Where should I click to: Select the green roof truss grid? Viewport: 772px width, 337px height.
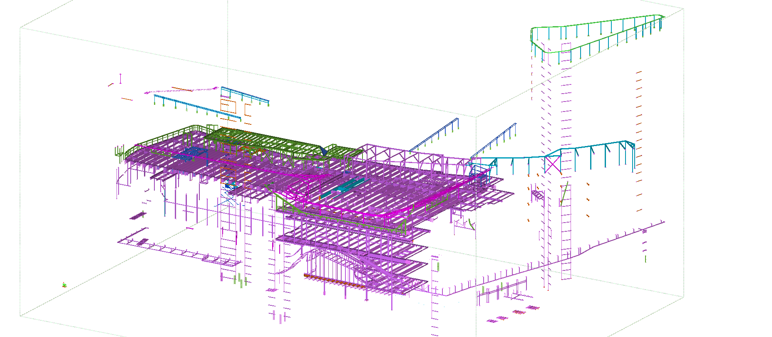coord(266,141)
